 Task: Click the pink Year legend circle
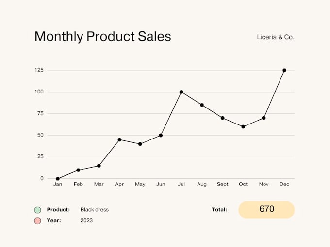[x=37, y=221]
